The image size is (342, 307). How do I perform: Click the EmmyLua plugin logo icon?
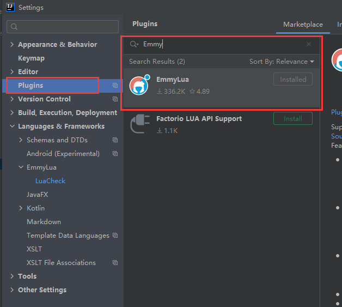point(139,85)
